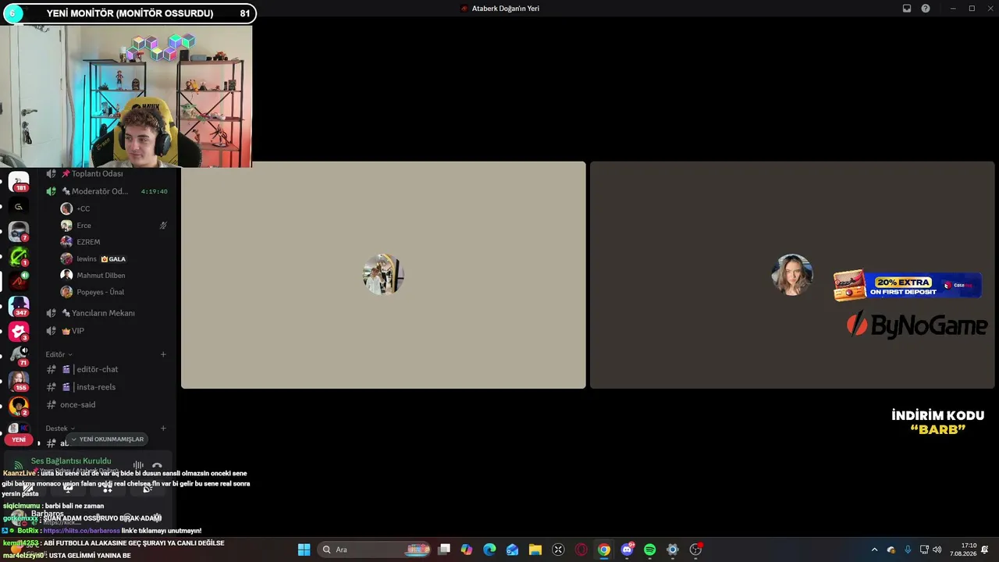The image size is (999, 562).
Task: Open the taskbar volume control
Action: pyautogui.click(x=937, y=550)
